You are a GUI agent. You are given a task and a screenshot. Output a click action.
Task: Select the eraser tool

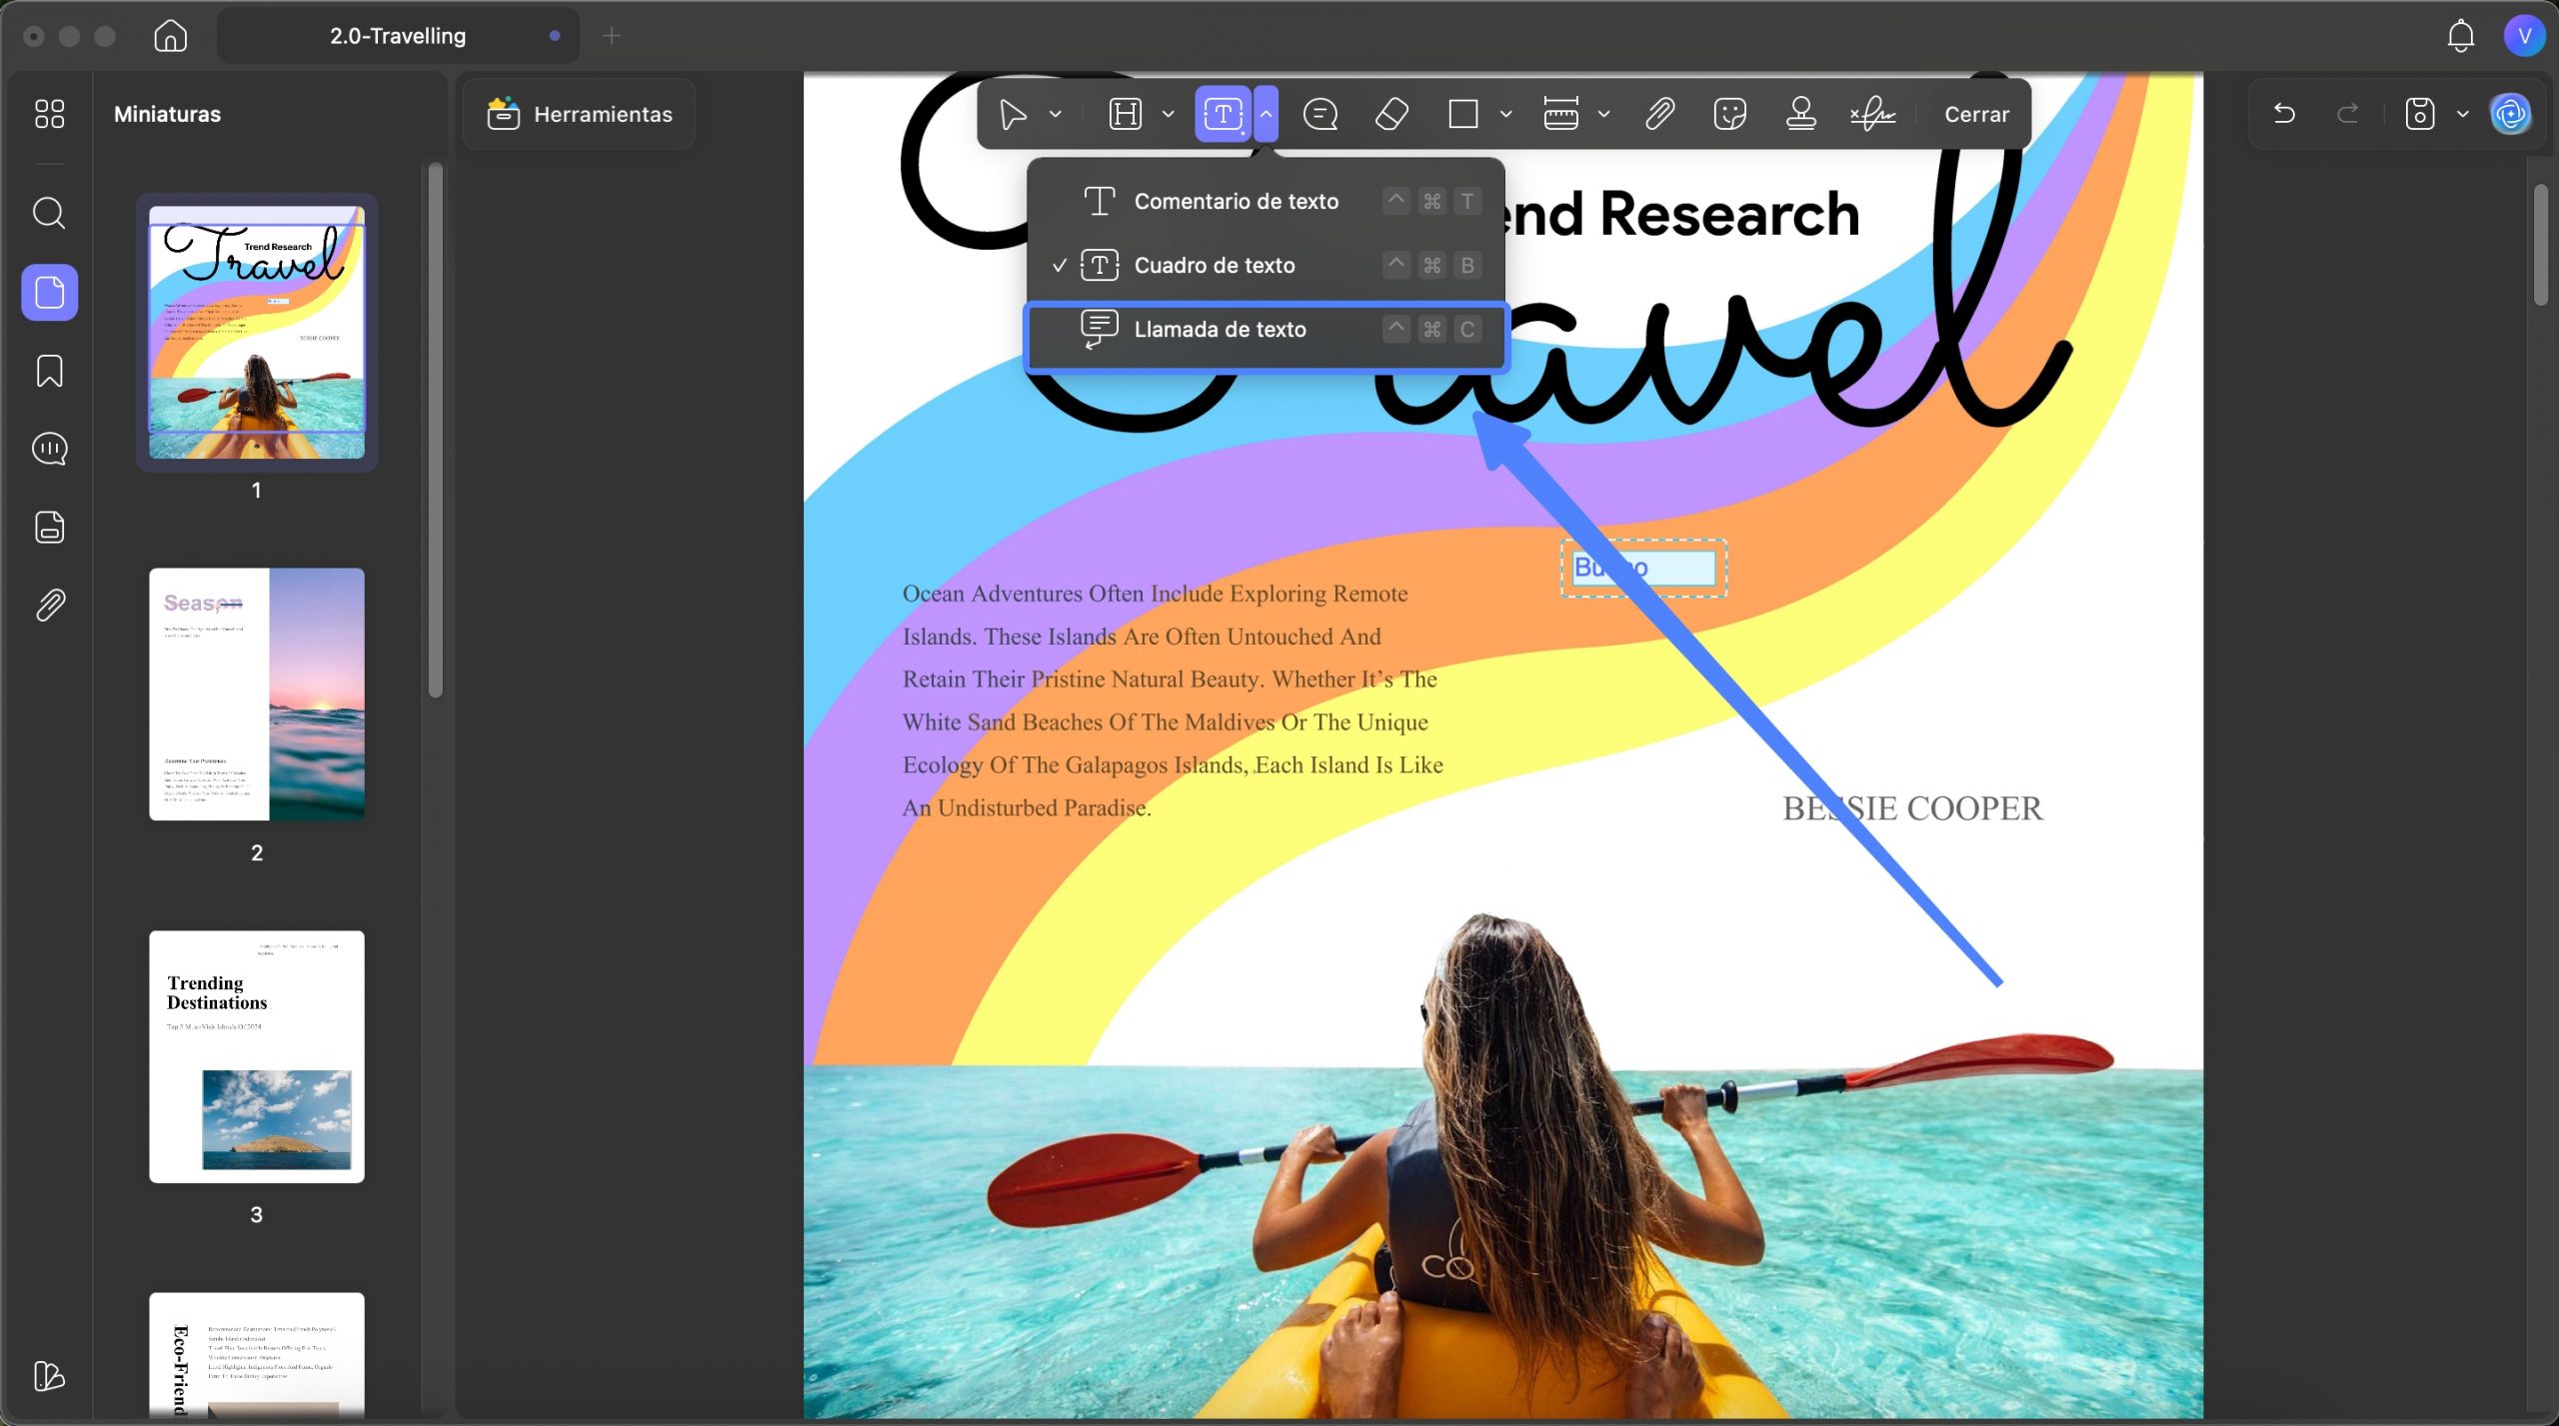pyautogui.click(x=1391, y=114)
